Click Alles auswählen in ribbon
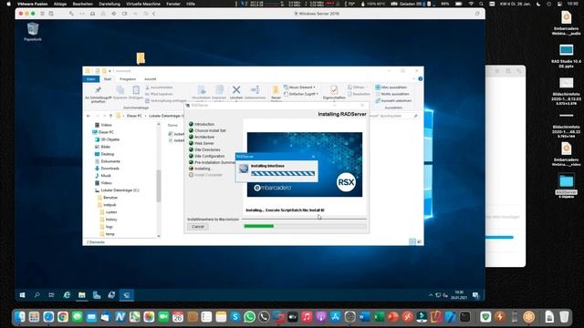This screenshot has width=584, height=328. click(391, 87)
